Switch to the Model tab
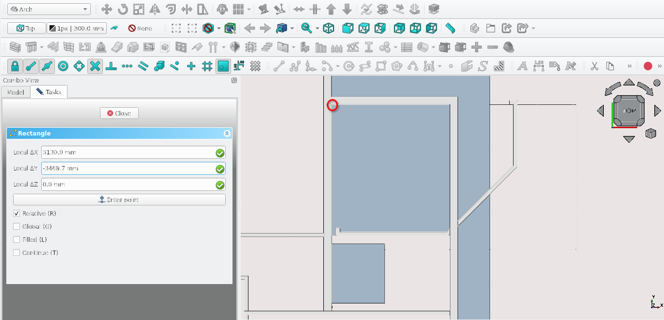 pyautogui.click(x=16, y=92)
